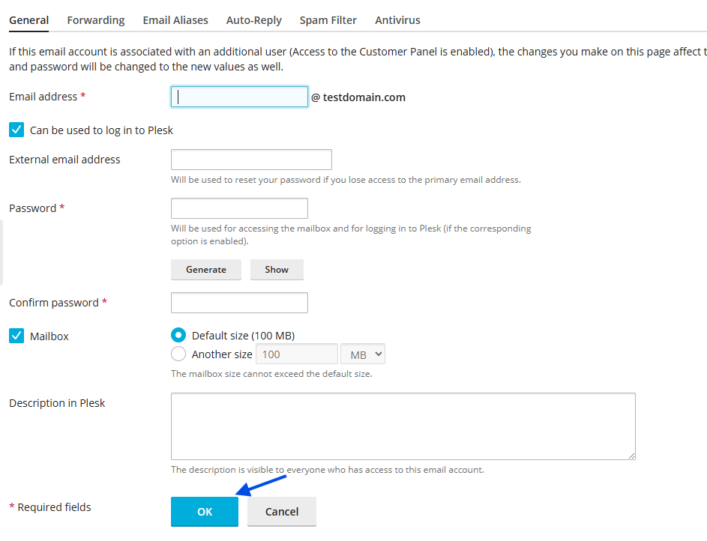
Task: Show the typed password
Action: (x=277, y=269)
